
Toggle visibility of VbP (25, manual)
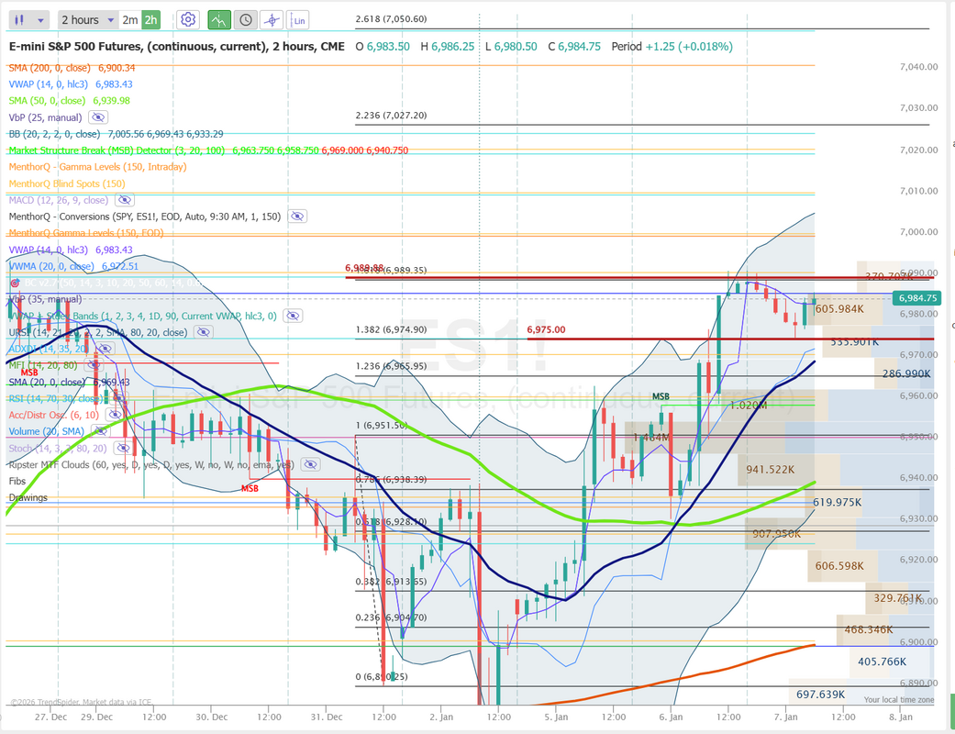tap(98, 117)
